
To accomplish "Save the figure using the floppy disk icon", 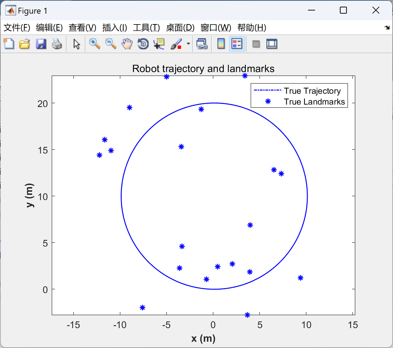I will coord(41,44).
